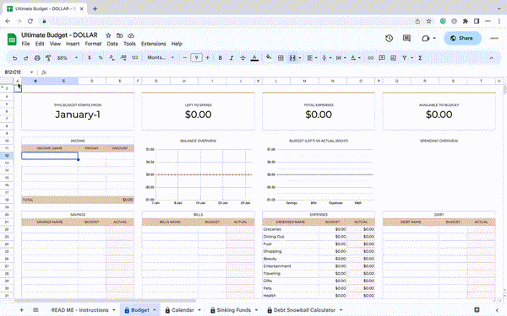Image resolution: width=507 pixels, height=316 pixels.
Task: Open font family dropdown
Action: point(161,57)
